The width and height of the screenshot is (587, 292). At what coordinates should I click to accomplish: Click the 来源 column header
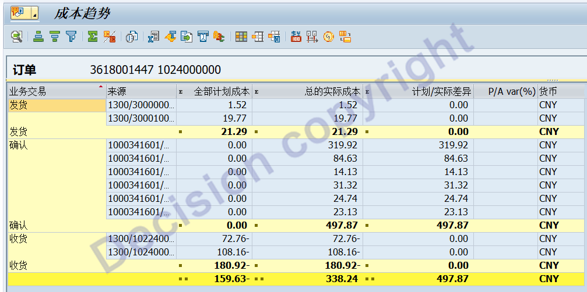140,91
